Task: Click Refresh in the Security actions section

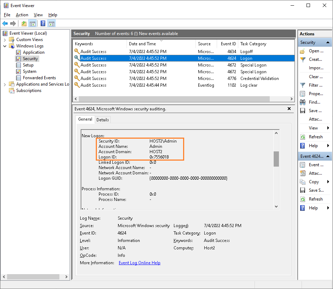Action: (x=314, y=137)
